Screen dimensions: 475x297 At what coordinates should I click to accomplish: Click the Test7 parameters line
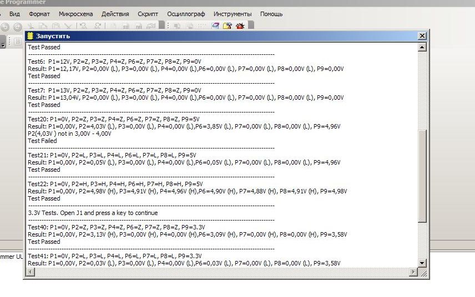coord(114,90)
